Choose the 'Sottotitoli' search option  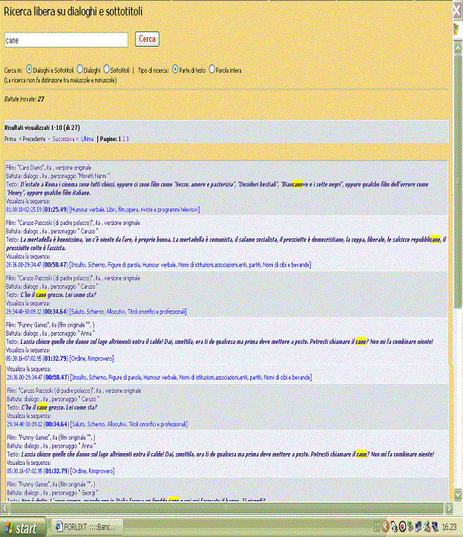coord(107,69)
